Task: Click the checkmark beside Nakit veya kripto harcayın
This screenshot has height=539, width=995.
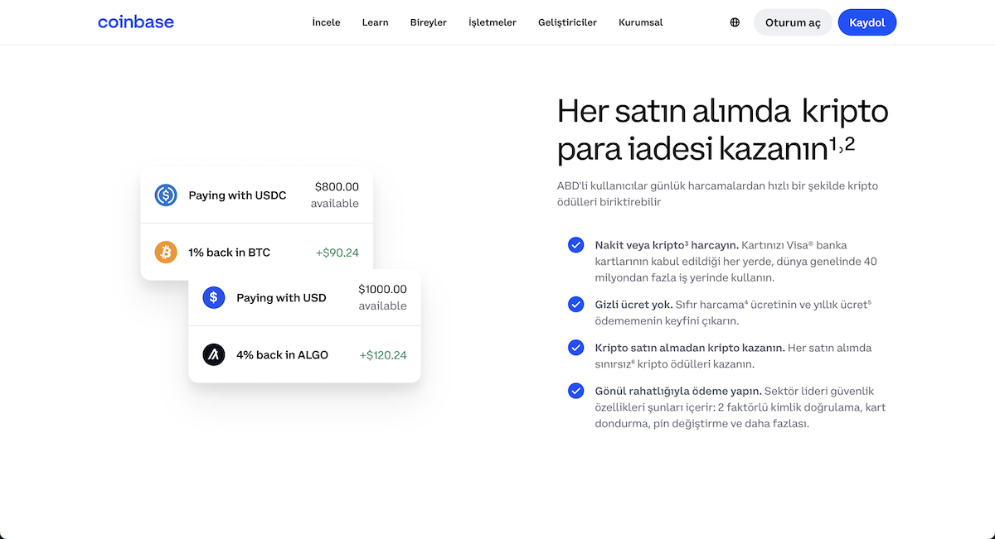Action: pyautogui.click(x=575, y=245)
